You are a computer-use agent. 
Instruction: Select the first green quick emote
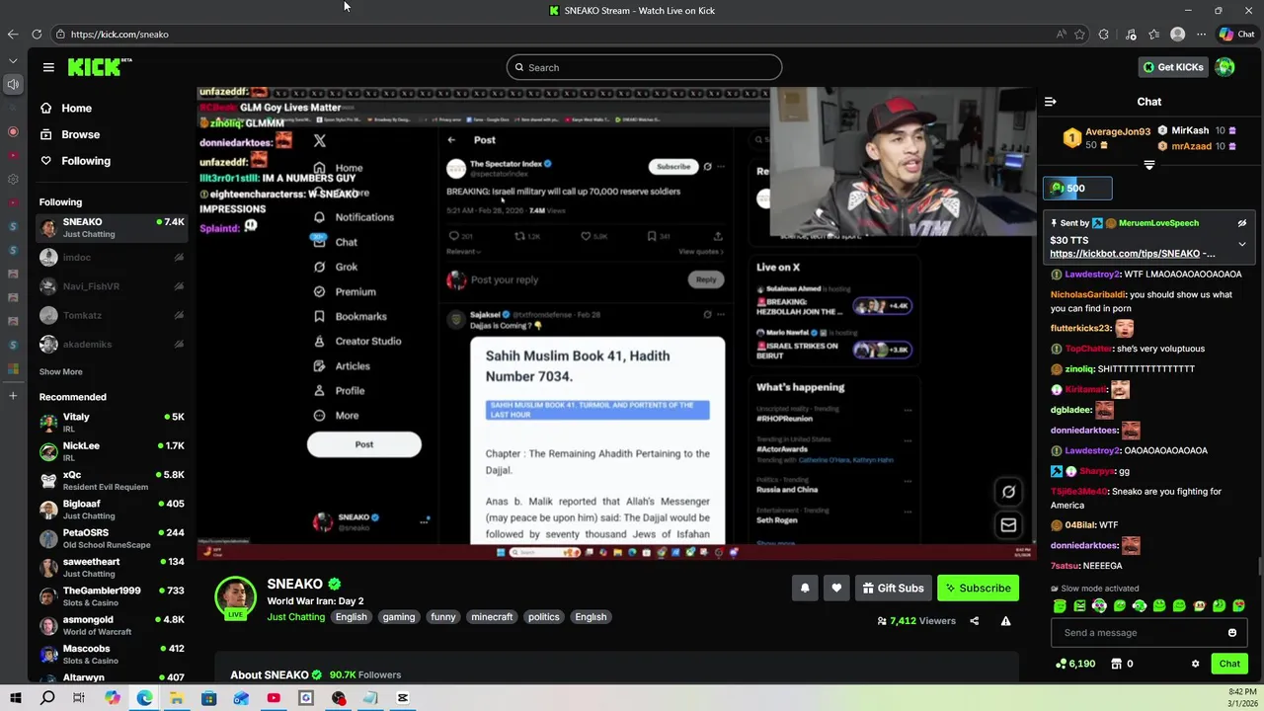(x=1060, y=606)
